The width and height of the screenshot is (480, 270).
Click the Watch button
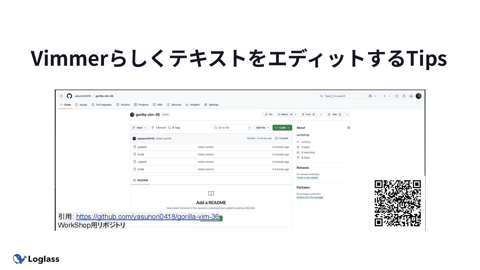pyautogui.click(x=285, y=114)
